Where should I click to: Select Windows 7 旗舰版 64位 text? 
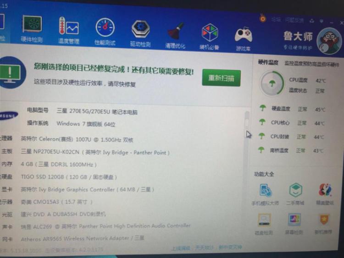click(86, 124)
